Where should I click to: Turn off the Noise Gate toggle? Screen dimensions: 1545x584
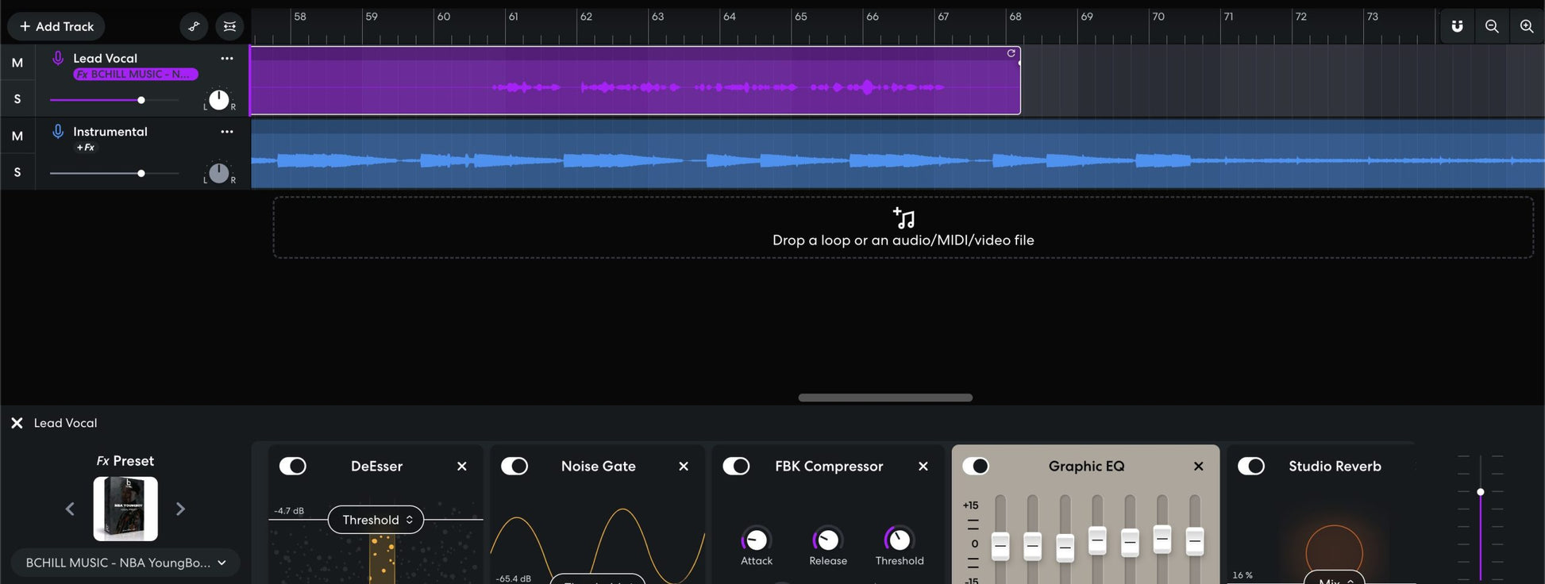pyautogui.click(x=514, y=467)
